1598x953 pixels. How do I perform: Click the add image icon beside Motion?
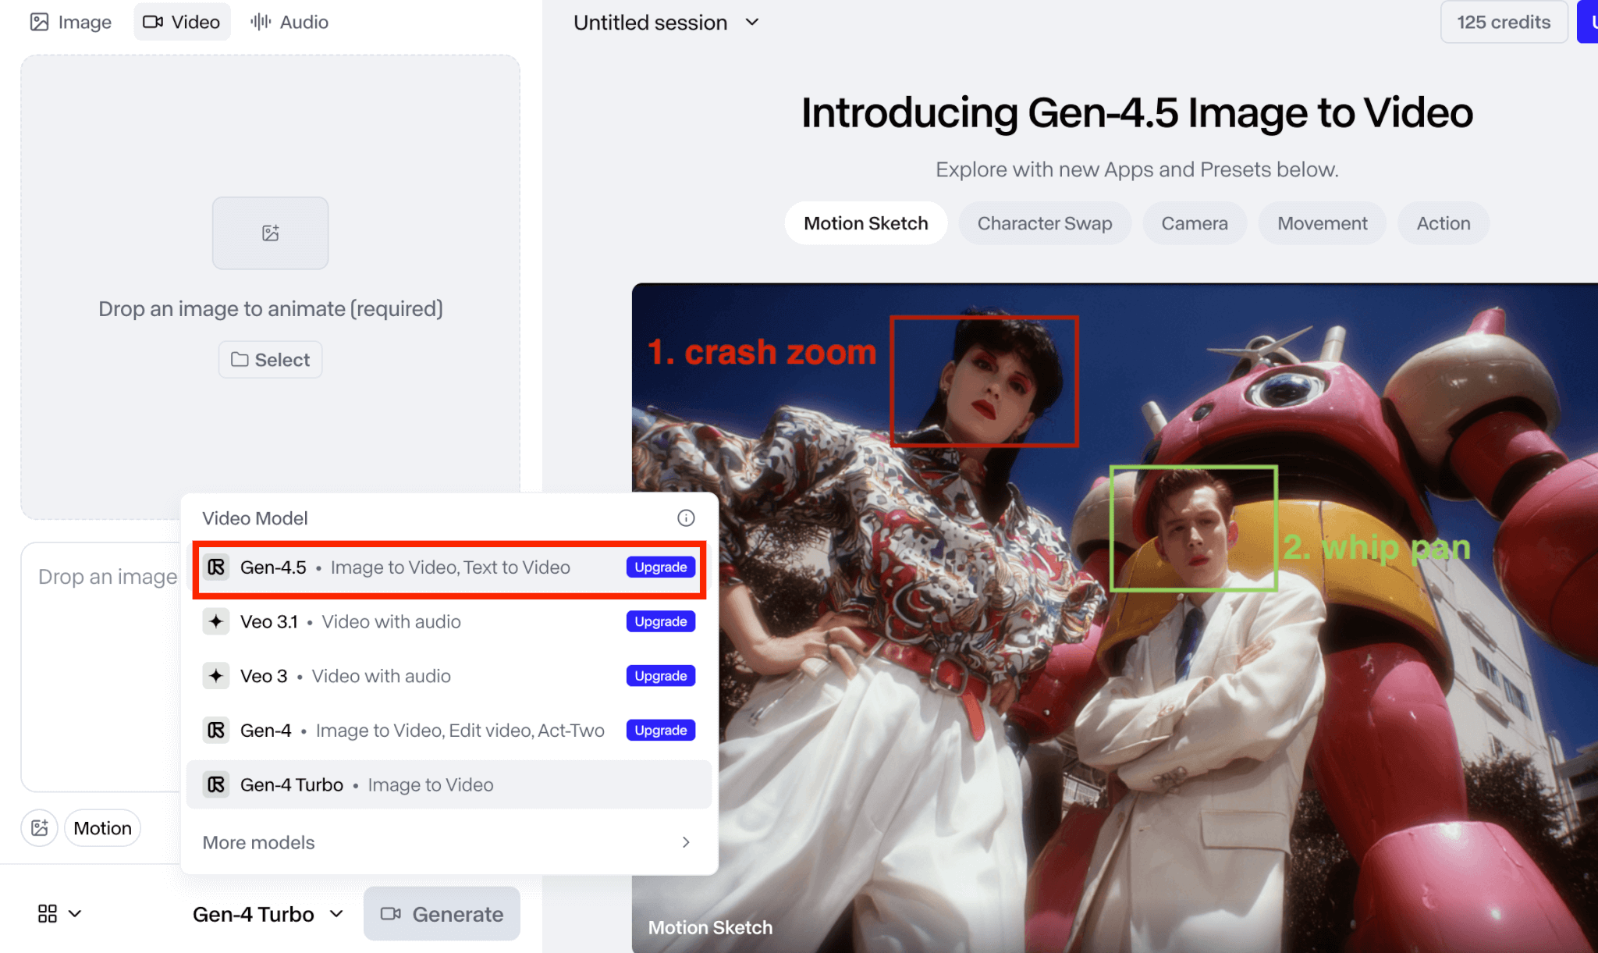40,828
